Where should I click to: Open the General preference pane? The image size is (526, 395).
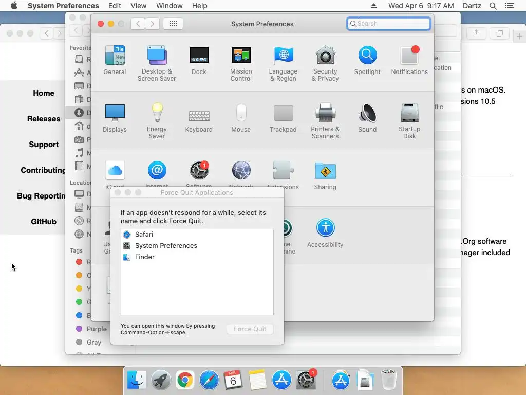coord(115,61)
